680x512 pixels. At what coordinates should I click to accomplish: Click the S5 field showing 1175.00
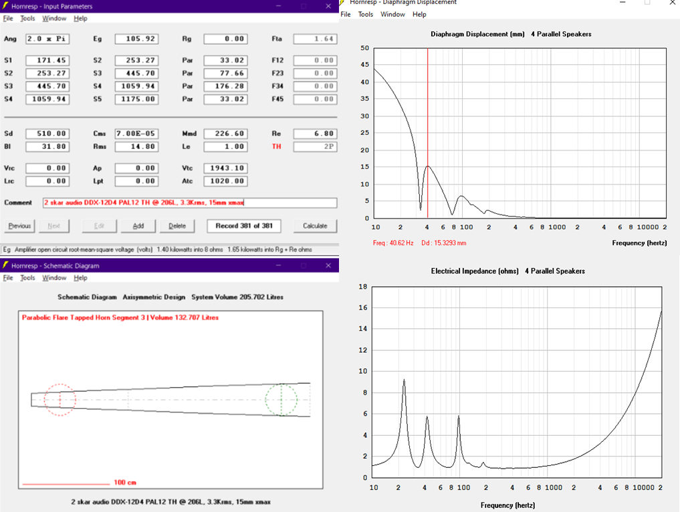136,100
